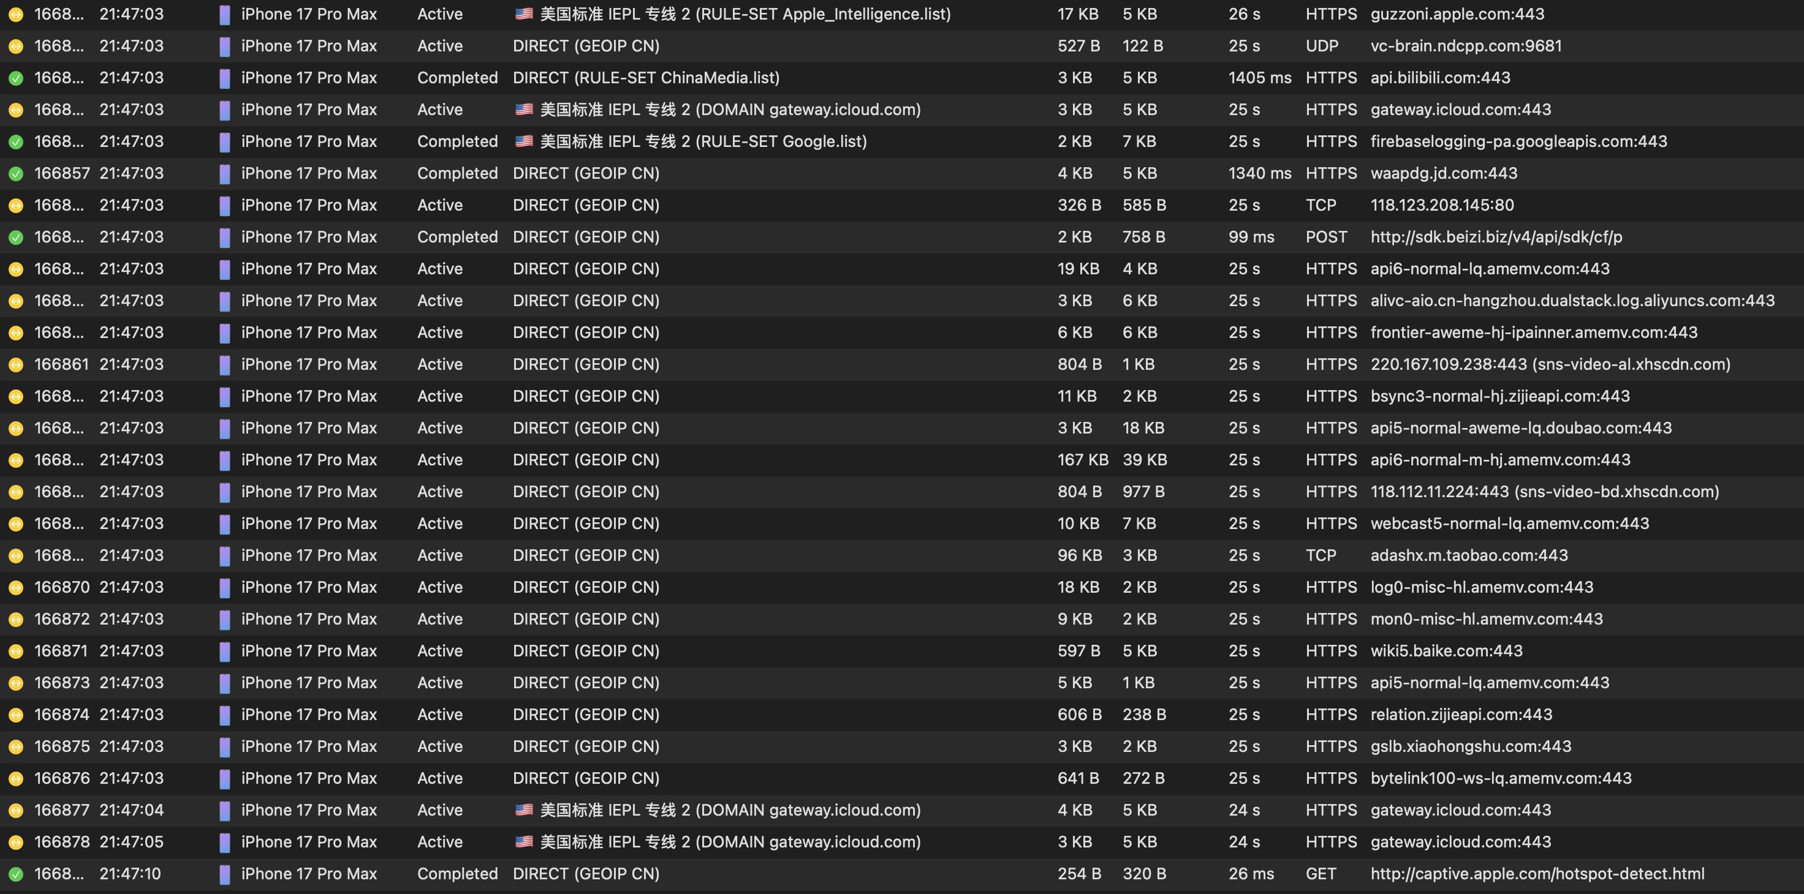Viewport: 1804px width, 894px height.
Task: Click iPhone device icon in wiki5.baike.com row
Action: pos(225,652)
